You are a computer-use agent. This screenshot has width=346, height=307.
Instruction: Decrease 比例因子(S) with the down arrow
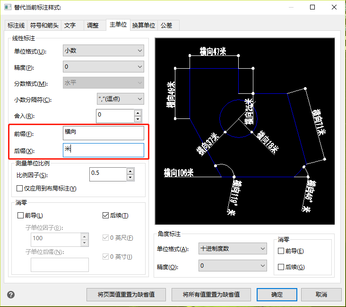point(130,178)
